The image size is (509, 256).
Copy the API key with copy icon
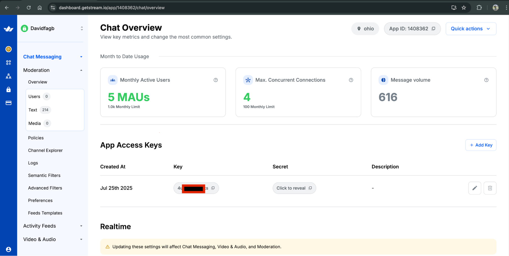click(213, 188)
